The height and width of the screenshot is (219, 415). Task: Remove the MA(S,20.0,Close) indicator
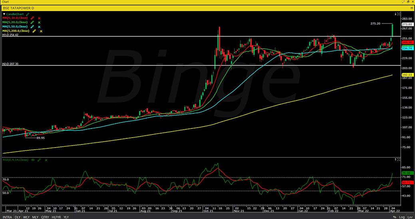pyautogui.click(x=39, y=22)
